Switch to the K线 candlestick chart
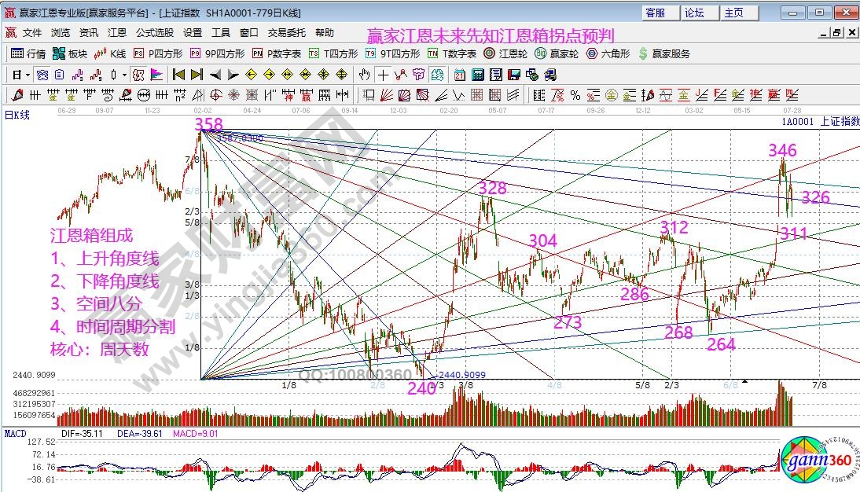The image size is (860, 492). (110, 53)
